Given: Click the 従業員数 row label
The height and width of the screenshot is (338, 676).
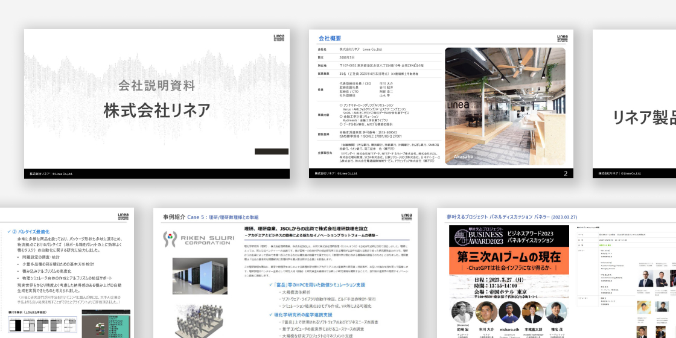Looking at the screenshot, I should pos(324,74).
